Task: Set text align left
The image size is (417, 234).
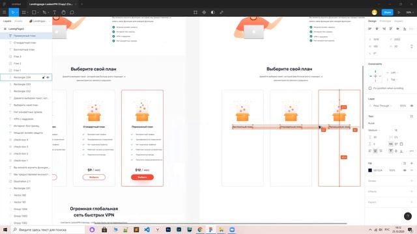Action: [370, 151]
